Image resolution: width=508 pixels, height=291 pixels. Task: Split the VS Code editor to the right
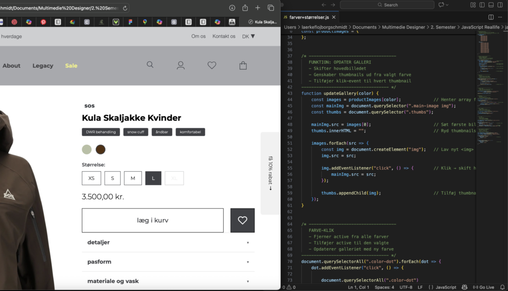click(491, 17)
